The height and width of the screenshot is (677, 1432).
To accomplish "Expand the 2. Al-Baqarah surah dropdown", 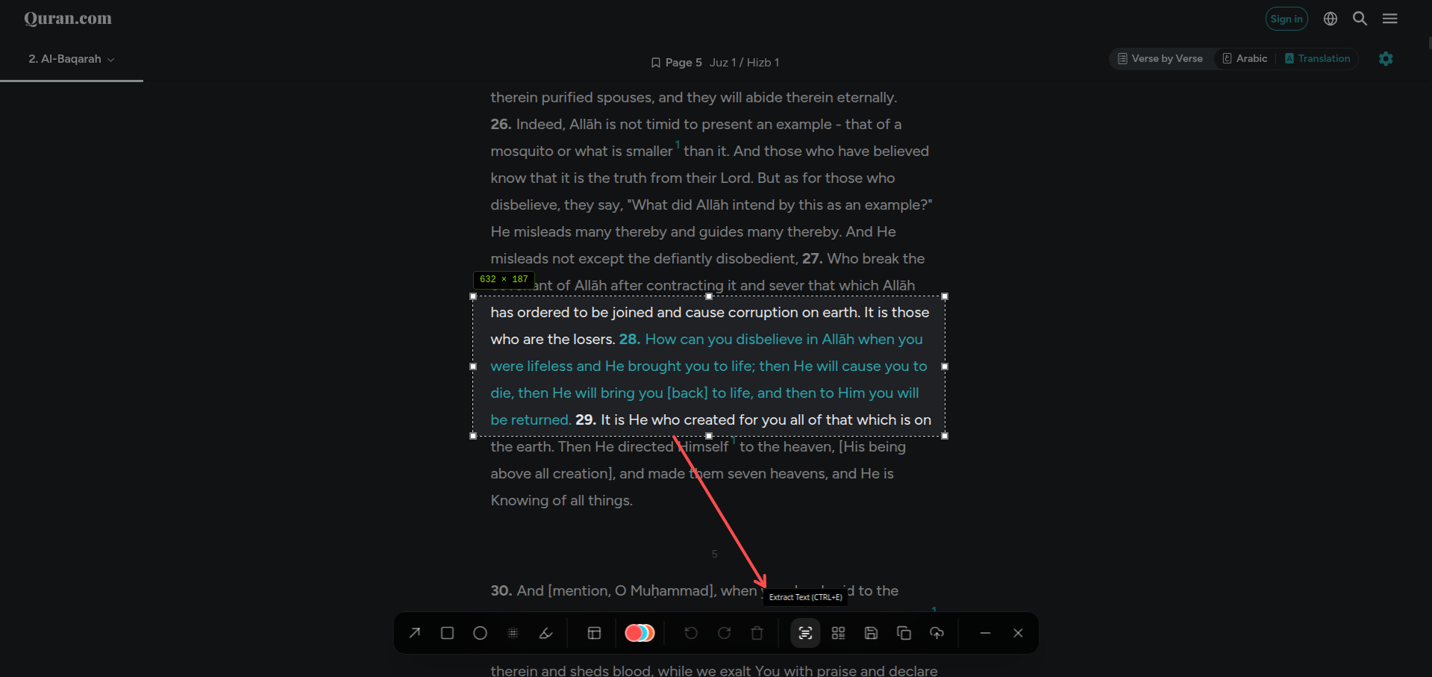I will click(x=72, y=59).
